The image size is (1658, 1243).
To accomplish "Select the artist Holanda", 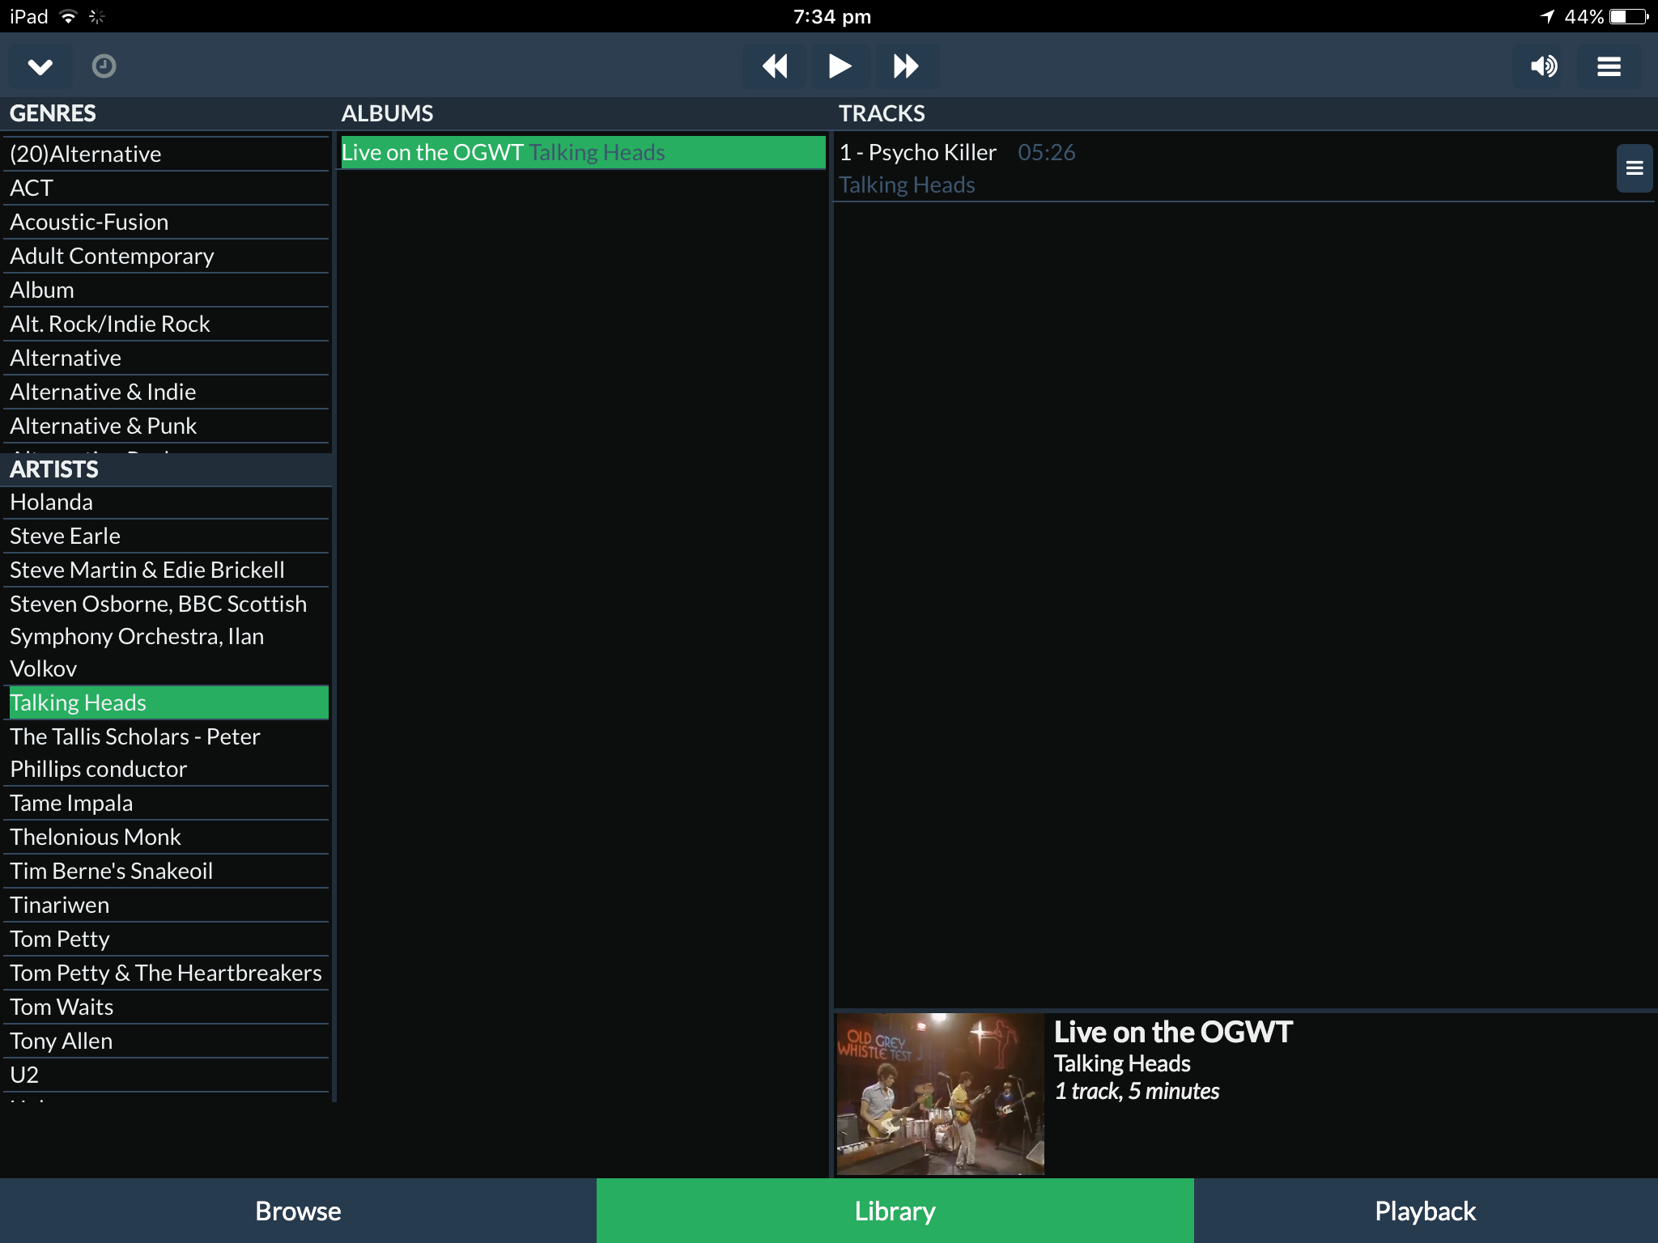I will coord(168,502).
